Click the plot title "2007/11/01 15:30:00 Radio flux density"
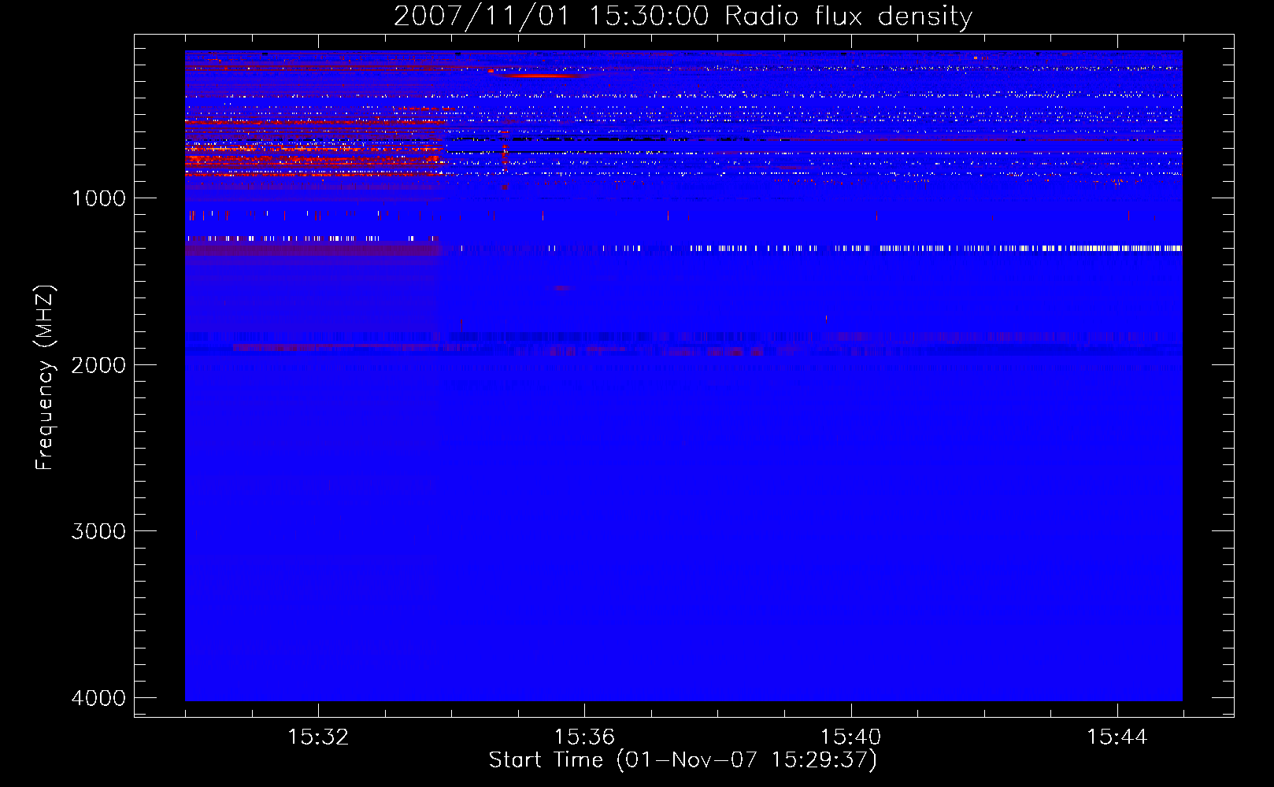This screenshot has height=787, width=1274. [683, 17]
